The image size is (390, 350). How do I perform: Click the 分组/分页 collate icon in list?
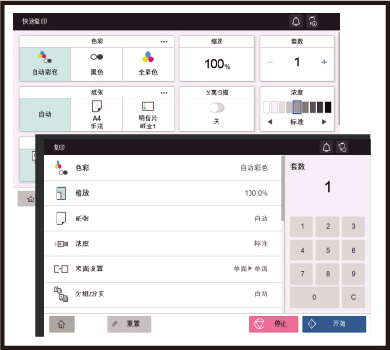pos(60,294)
